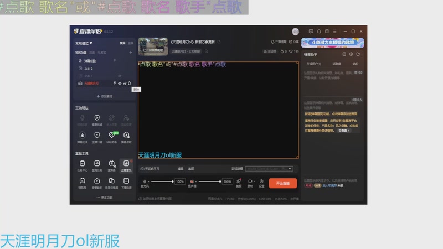Select the dimmed 文本 1 source row
This screenshot has height=249, width=443.
point(104,76)
